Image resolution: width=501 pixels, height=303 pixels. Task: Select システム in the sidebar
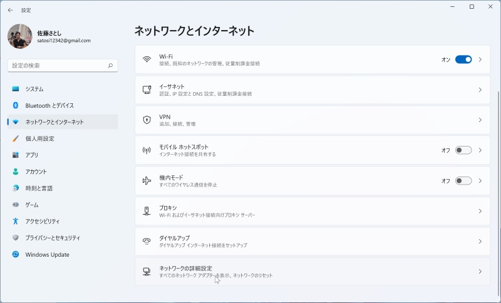click(x=34, y=89)
